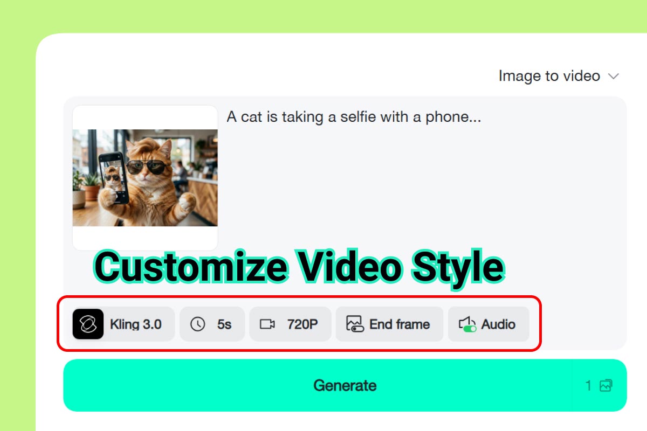This screenshot has height=431, width=647.
Task: Click the video camera resolution icon
Action: (267, 324)
